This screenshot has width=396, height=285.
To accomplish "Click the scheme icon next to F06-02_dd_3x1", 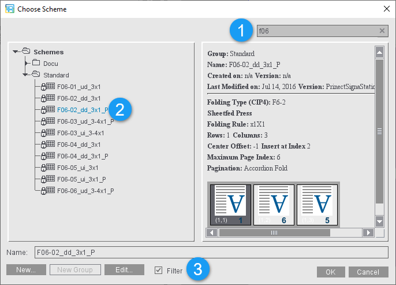I will (51, 98).
